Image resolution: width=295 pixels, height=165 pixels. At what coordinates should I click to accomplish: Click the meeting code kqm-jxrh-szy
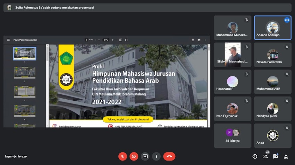[x=16, y=156]
